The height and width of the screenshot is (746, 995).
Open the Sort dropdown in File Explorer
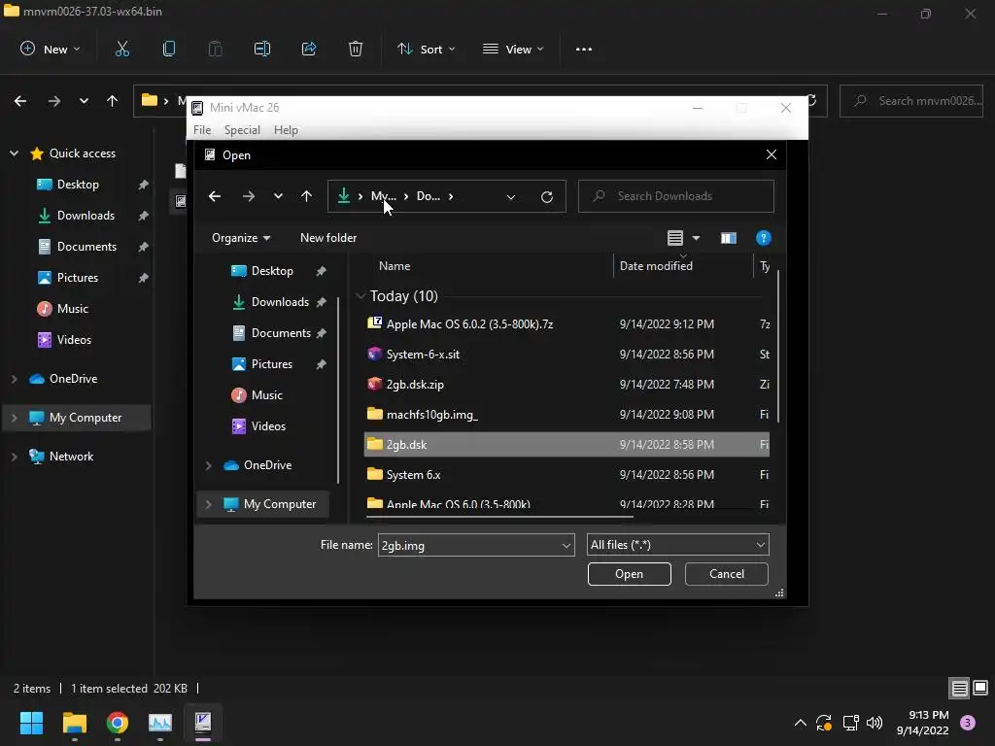426,49
